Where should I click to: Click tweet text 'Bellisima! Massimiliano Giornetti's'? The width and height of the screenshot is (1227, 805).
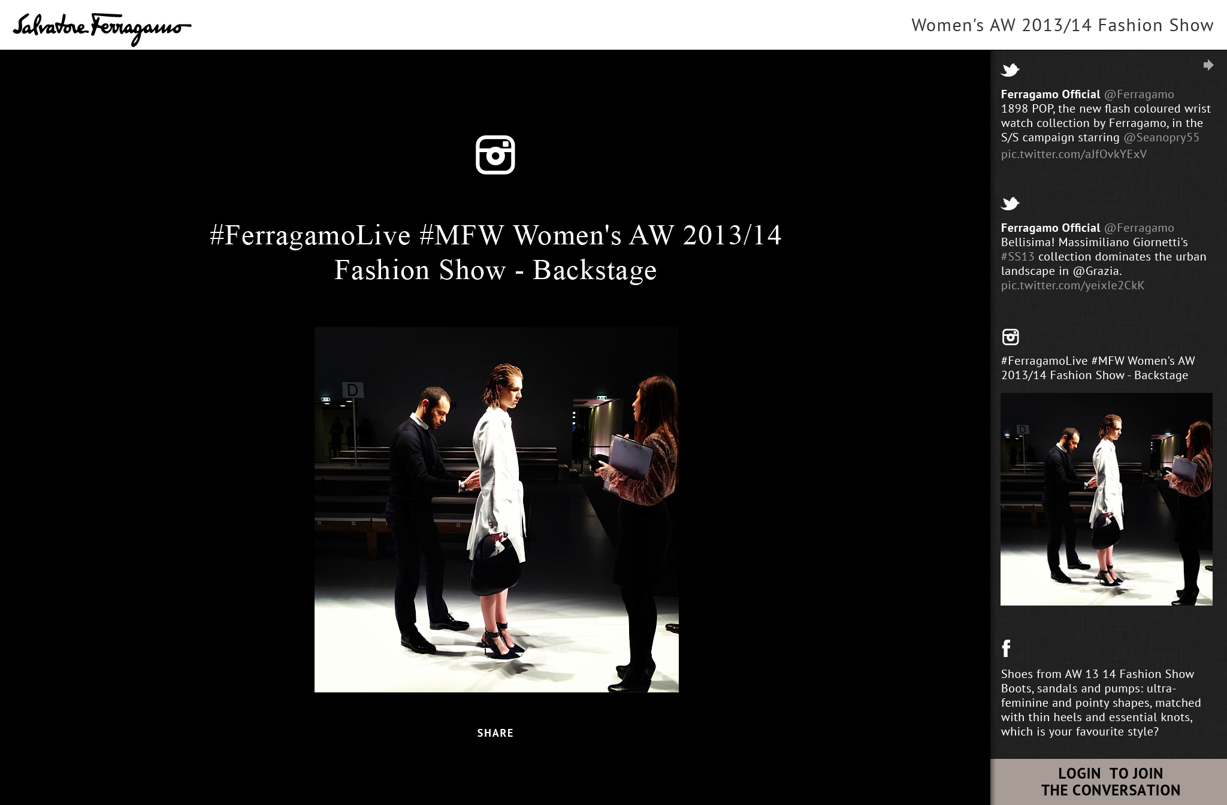pyautogui.click(x=1094, y=242)
